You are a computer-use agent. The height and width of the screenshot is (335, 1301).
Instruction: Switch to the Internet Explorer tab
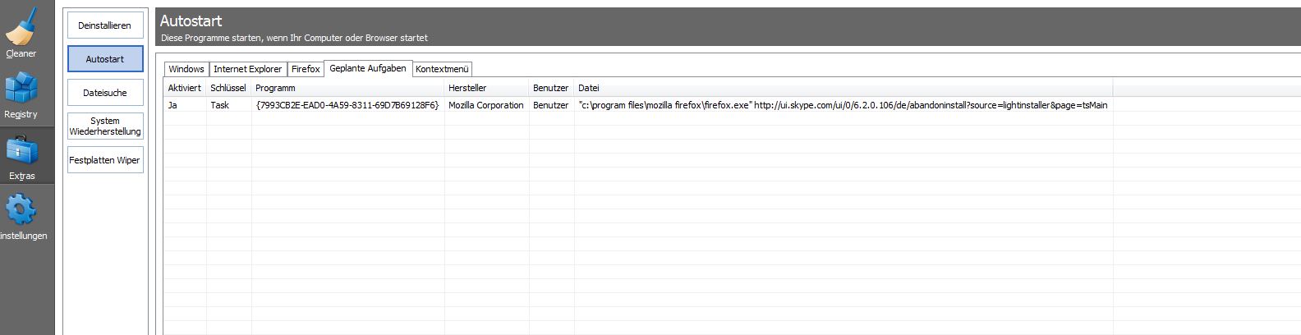pyautogui.click(x=247, y=69)
